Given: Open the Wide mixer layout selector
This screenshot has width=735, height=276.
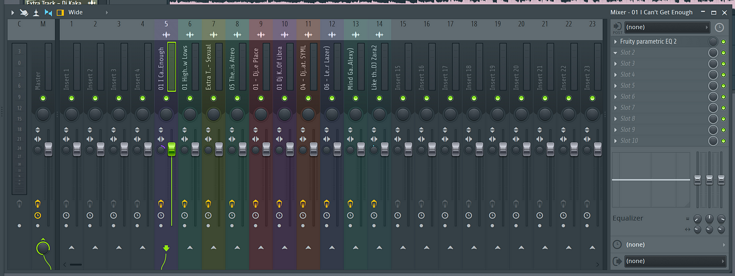Looking at the screenshot, I should [x=88, y=12].
